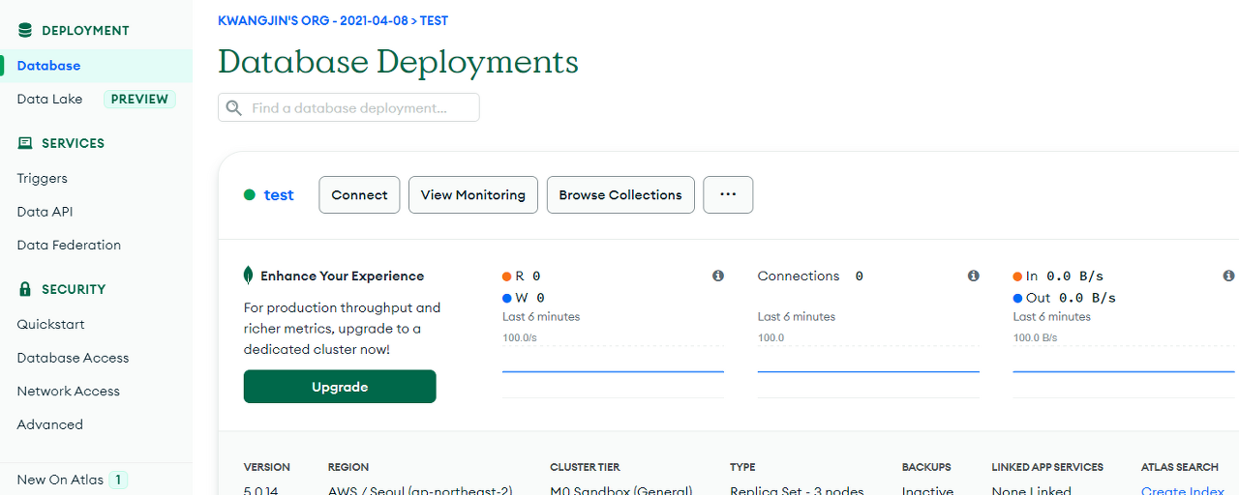The width and height of the screenshot is (1239, 495).
Task: Open Data API section
Action: (45, 212)
